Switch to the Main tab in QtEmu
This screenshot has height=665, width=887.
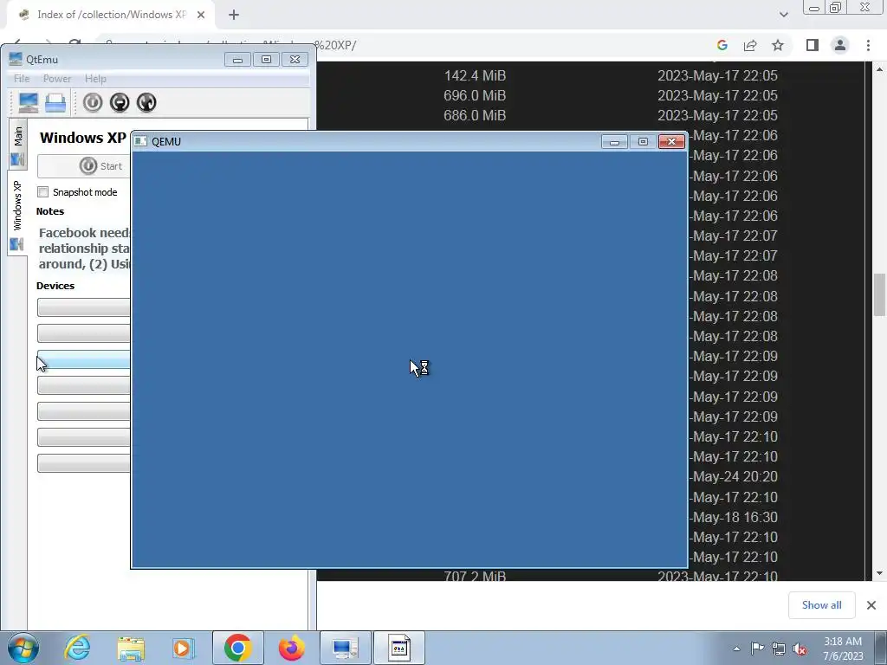tap(18, 145)
